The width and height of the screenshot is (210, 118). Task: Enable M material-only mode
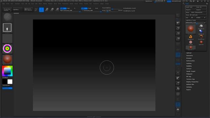click(x=74, y=8)
